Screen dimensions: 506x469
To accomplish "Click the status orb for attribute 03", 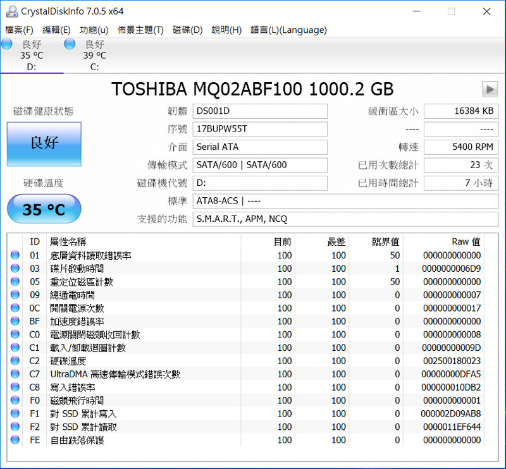I will pos(15,268).
